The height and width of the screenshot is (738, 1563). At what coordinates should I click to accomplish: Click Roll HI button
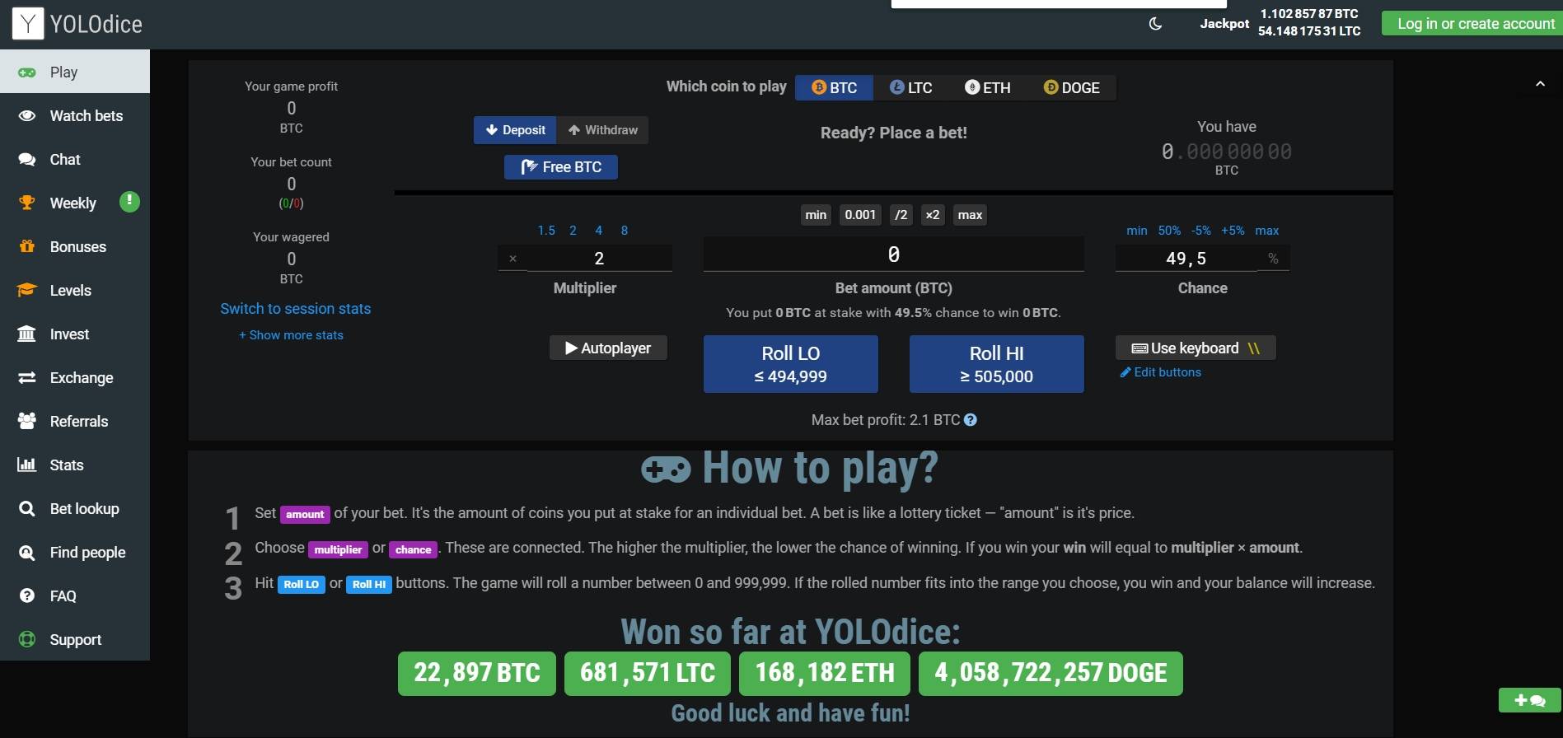pos(997,364)
